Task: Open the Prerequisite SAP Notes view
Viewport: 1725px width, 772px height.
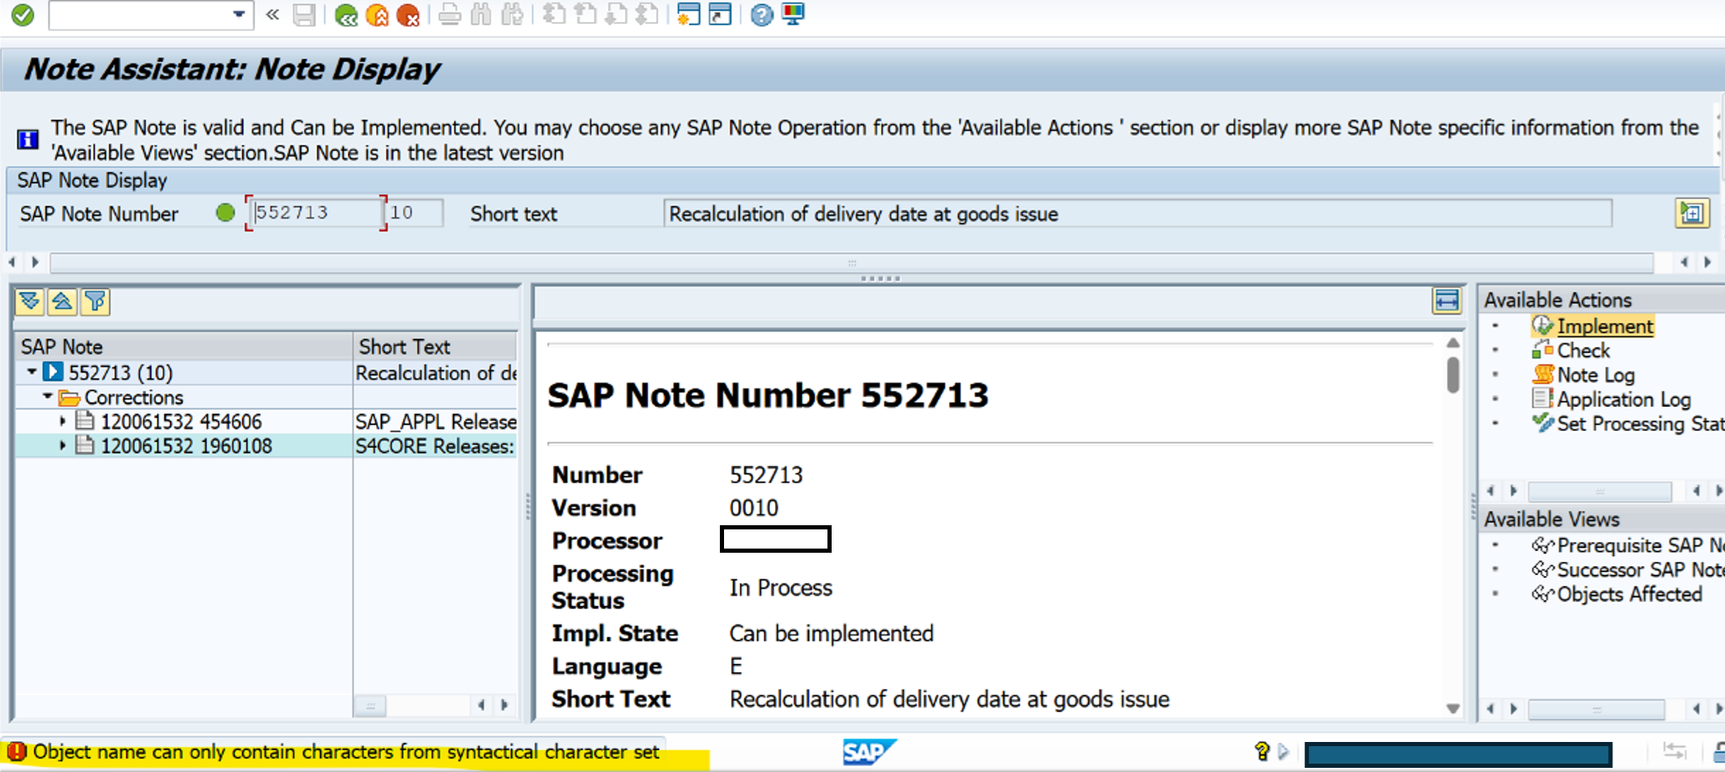Action: 1640,545
